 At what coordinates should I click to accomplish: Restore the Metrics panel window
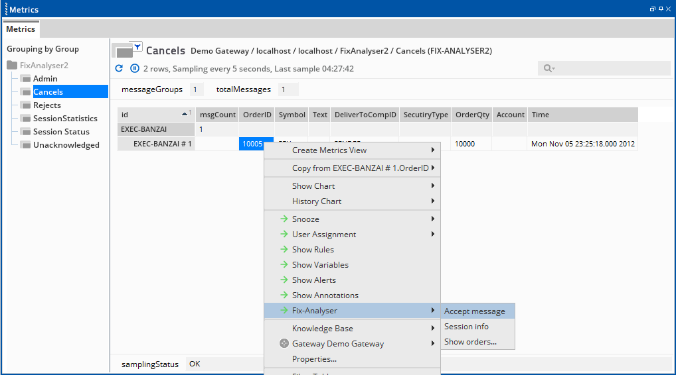pos(653,9)
